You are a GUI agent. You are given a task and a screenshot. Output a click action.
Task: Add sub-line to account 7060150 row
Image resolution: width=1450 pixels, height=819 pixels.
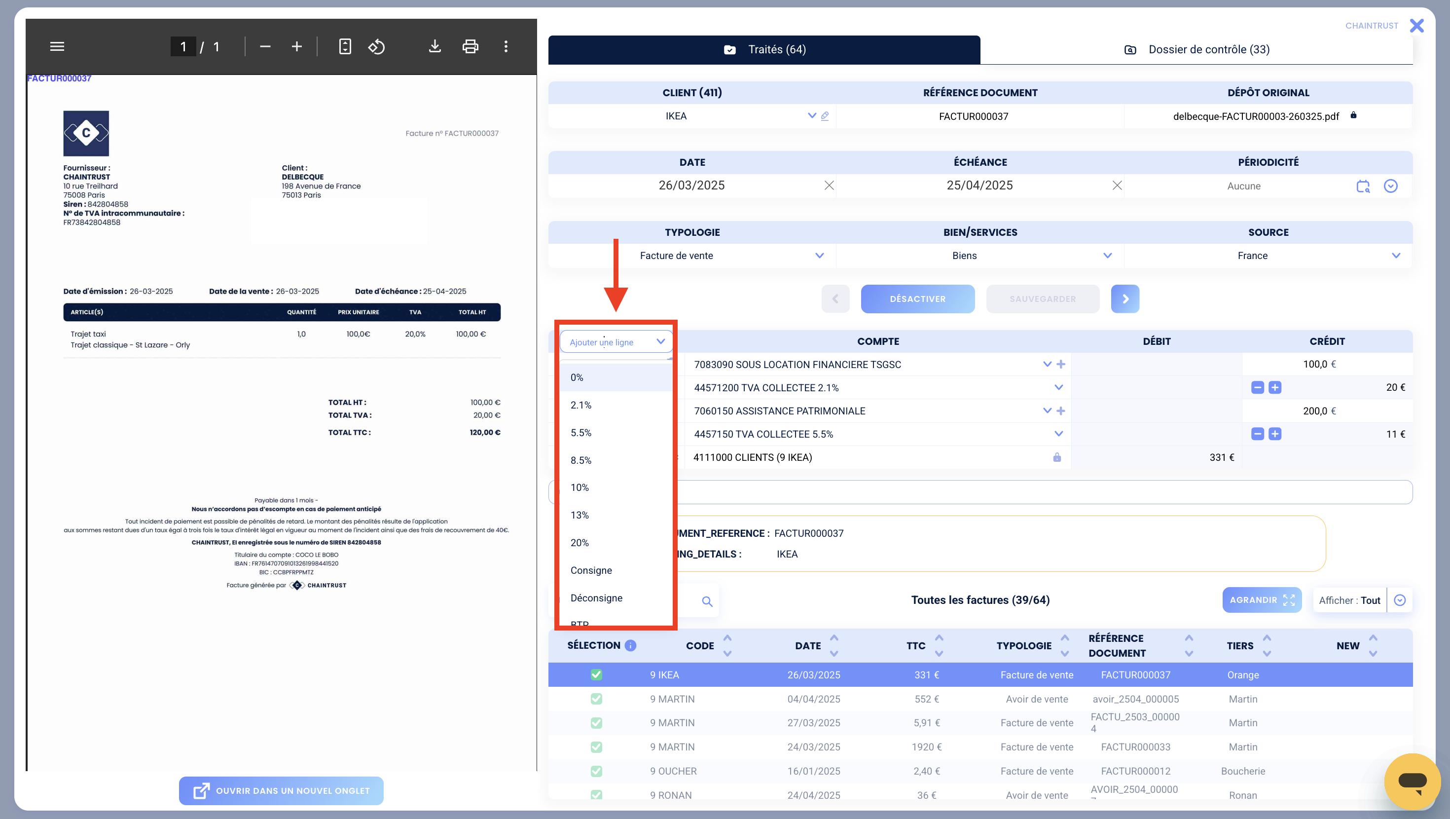[x=1060, y=410]
